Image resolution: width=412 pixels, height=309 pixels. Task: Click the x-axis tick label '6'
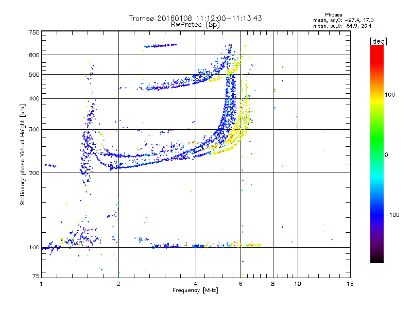(x=241, y=284)
